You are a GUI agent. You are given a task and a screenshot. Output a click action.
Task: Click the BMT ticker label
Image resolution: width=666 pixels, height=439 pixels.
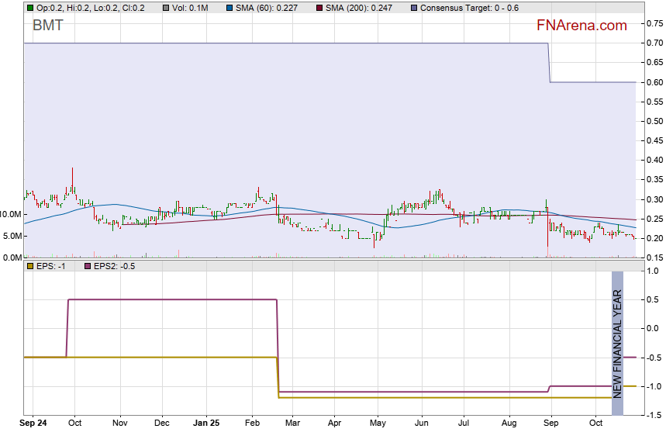coord(48,26)
